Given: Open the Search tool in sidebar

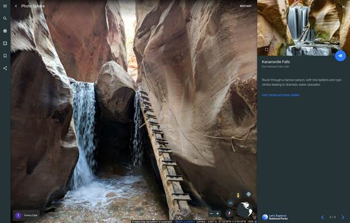Looking at the screenshot, I should (x=5, y=19).
